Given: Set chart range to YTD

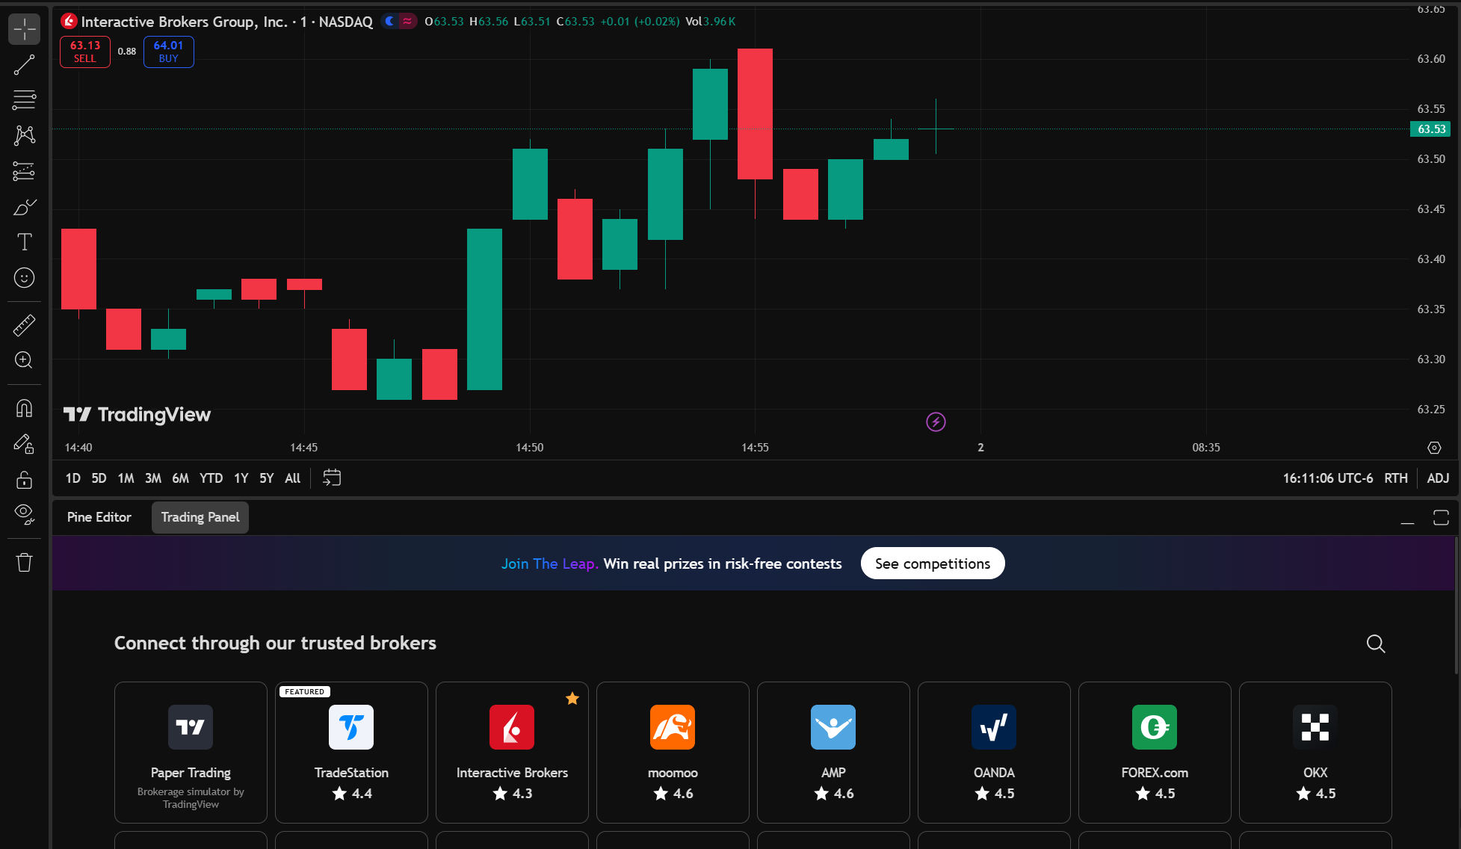Looking at the screenshot, I should click(211, 478).
